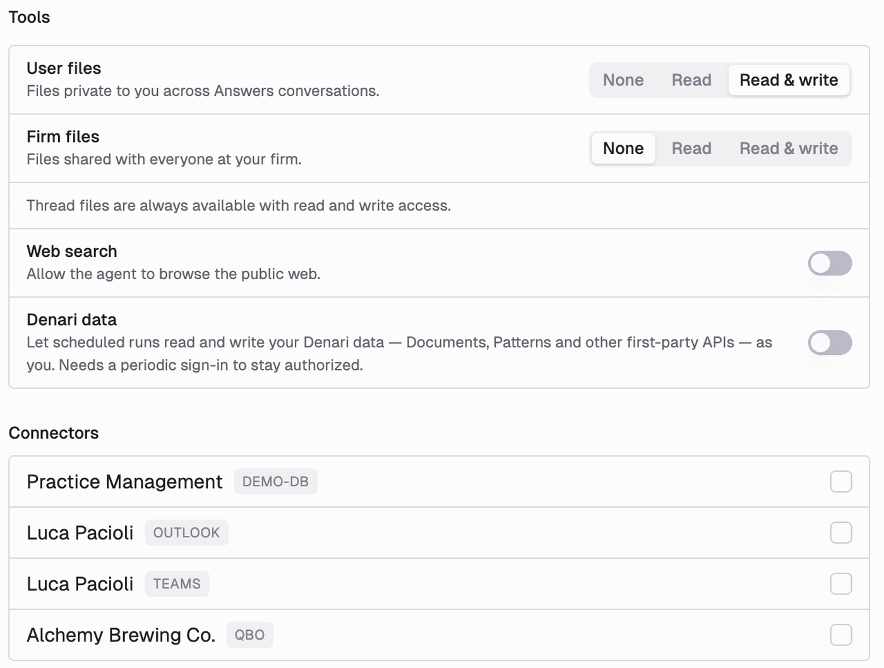Click the Luca Pacioli name beside OUTLOOK
The image size is (884, 668).
pyautogui.click(x=80, y=533)
